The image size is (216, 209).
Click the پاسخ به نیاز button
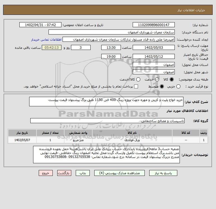(x=163, y=173)
